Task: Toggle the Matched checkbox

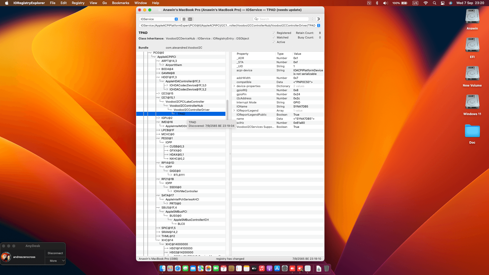Action: (x=274, y=37)
